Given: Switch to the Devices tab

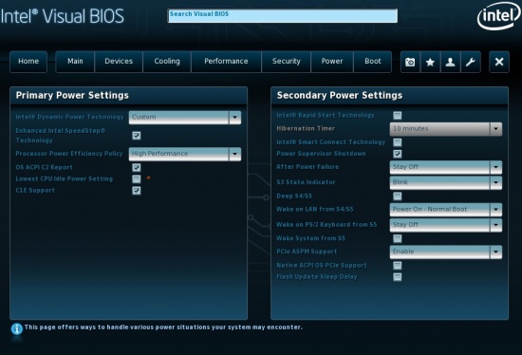Looking at the screenshot, I should click(119, 62).
